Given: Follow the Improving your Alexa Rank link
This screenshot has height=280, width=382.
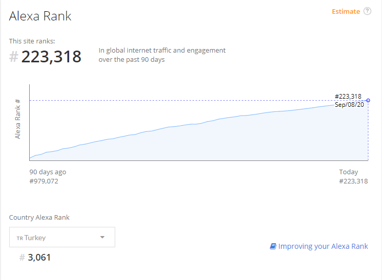Looking at the screenshot, I should [x=323, y=246].
